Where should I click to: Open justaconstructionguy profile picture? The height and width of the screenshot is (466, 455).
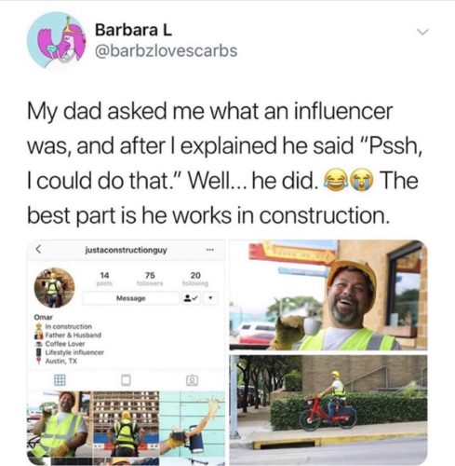click(x=55, y=288)
